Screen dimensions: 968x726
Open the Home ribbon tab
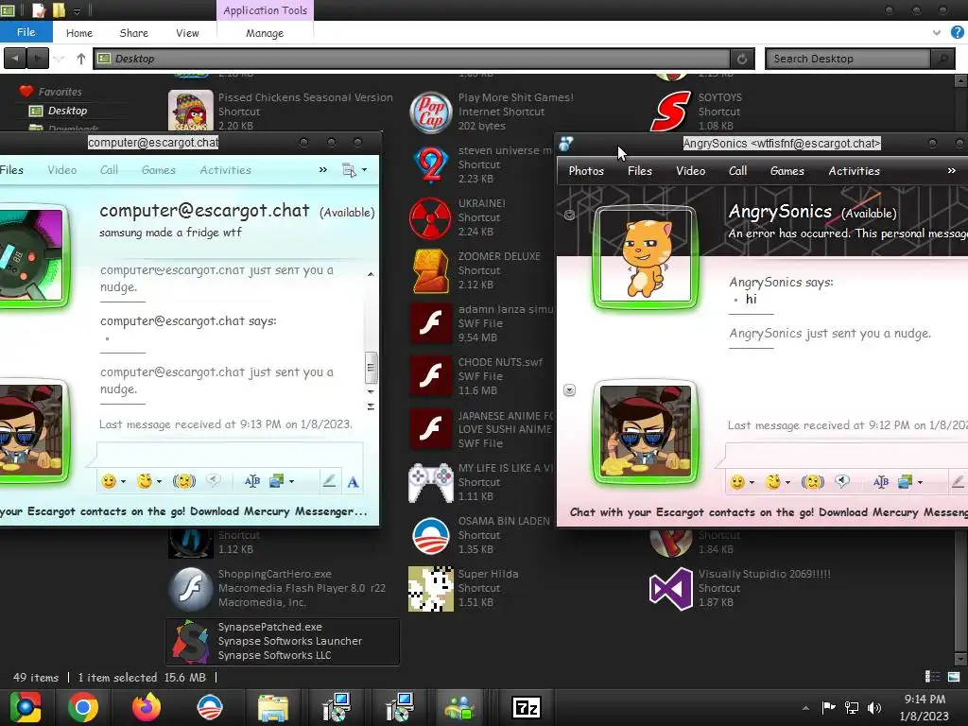coord(79,33)
